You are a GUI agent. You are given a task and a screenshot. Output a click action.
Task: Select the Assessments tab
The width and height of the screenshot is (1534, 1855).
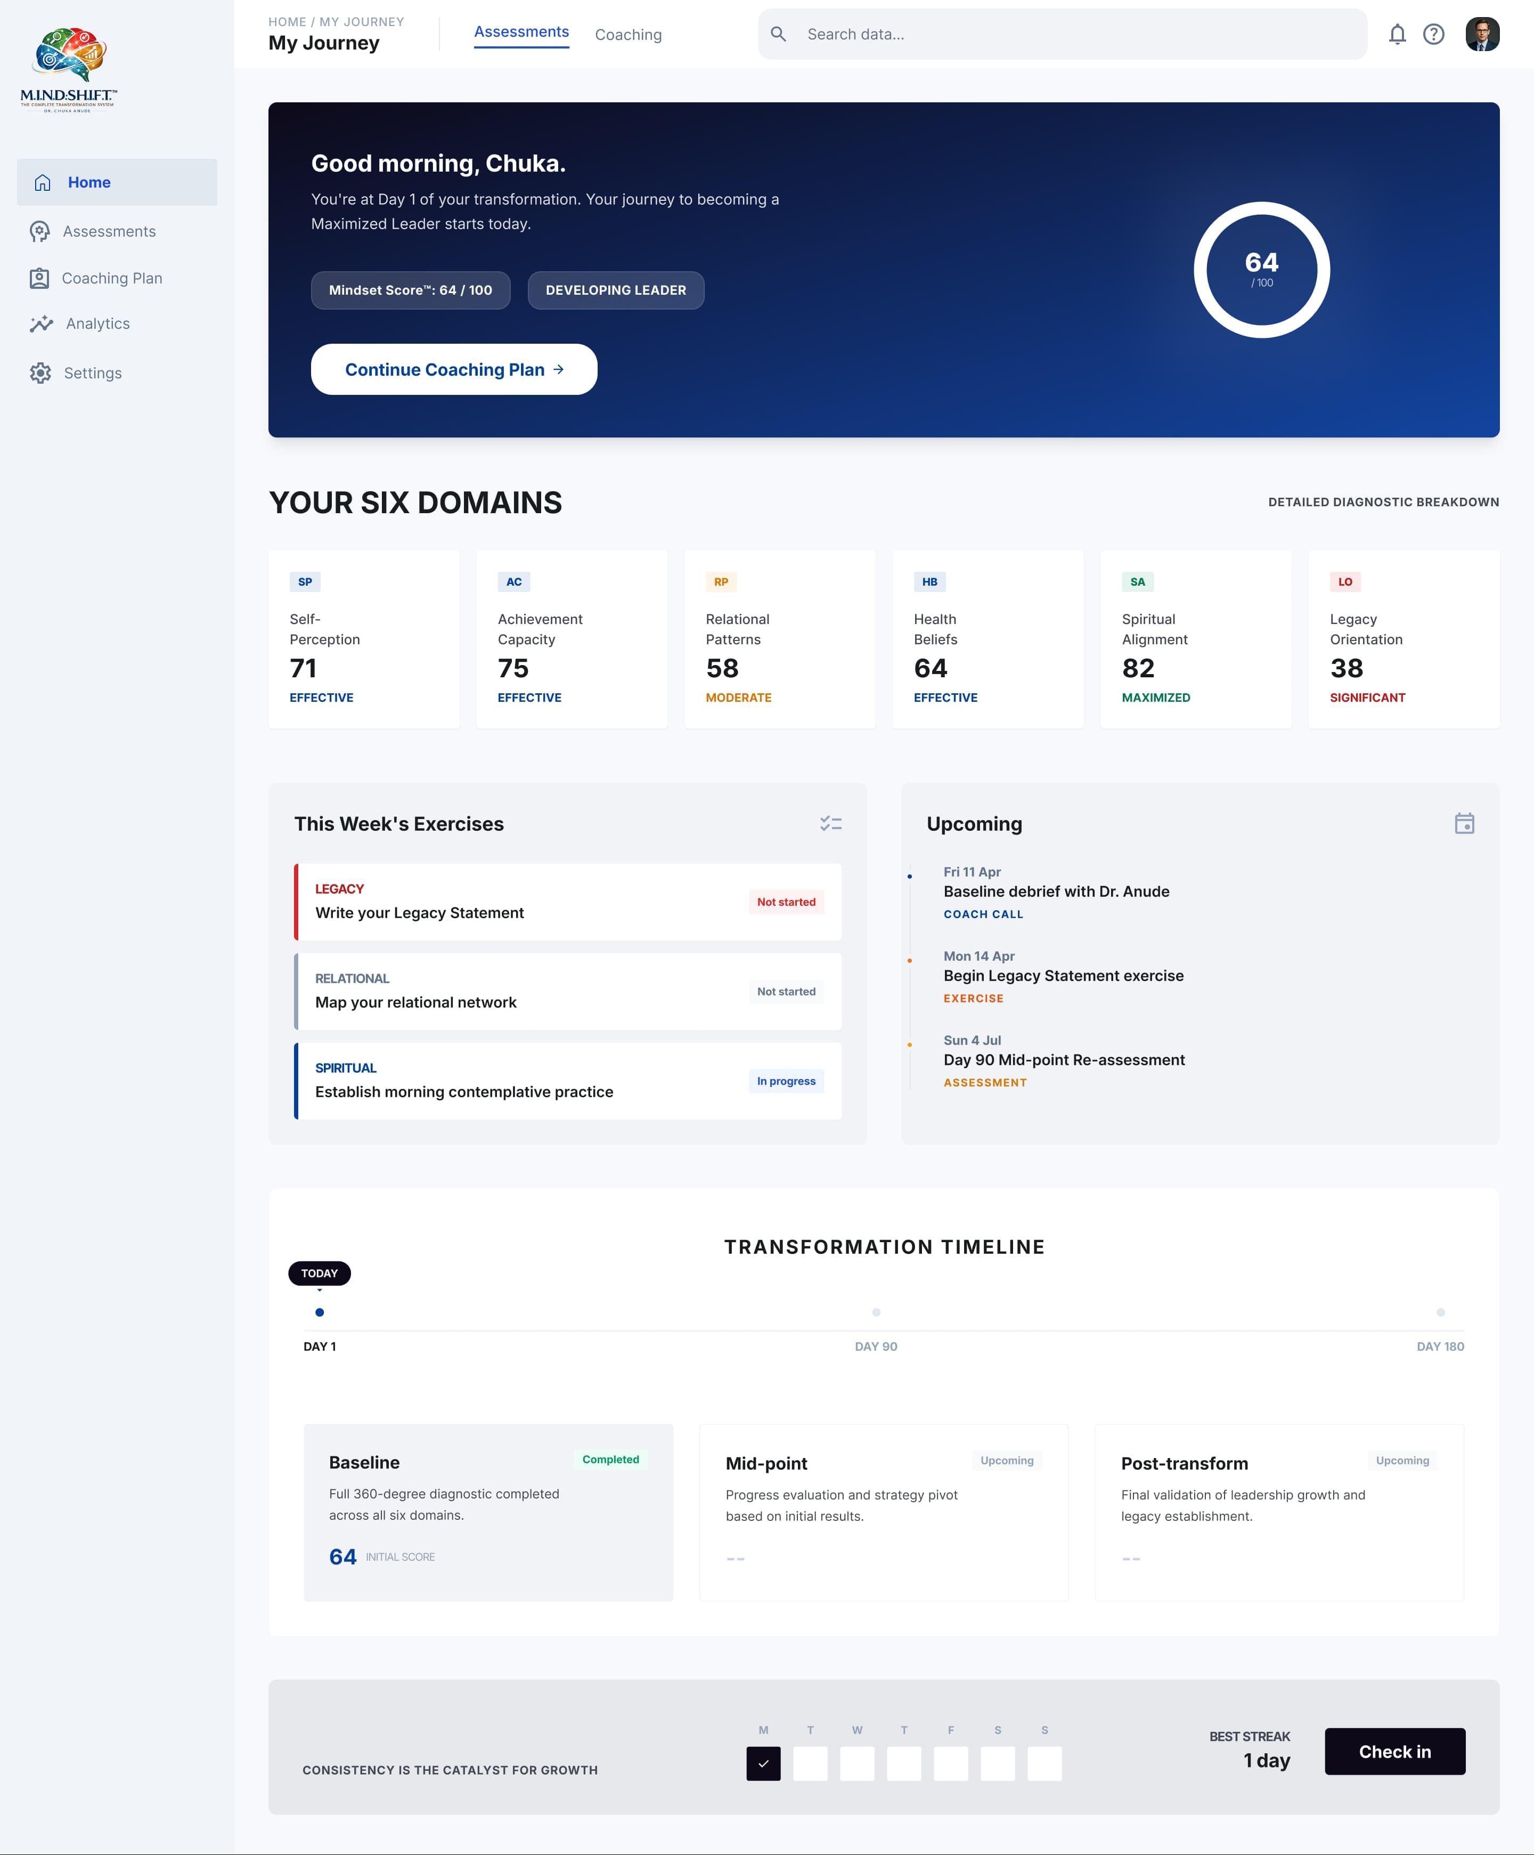(521, 32)
